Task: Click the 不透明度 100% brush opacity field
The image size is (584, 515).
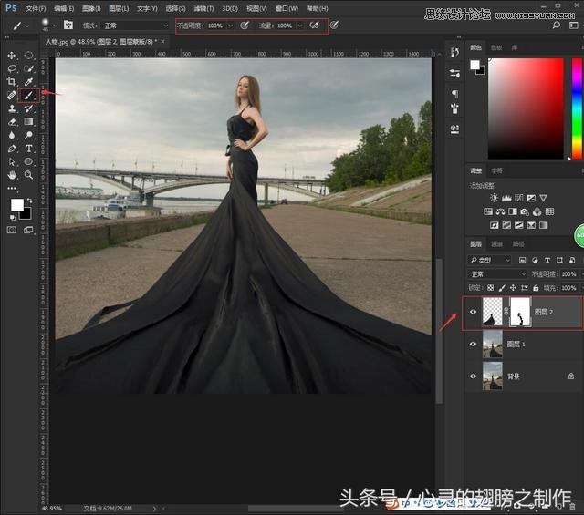Action: click(x=215, y=26)
